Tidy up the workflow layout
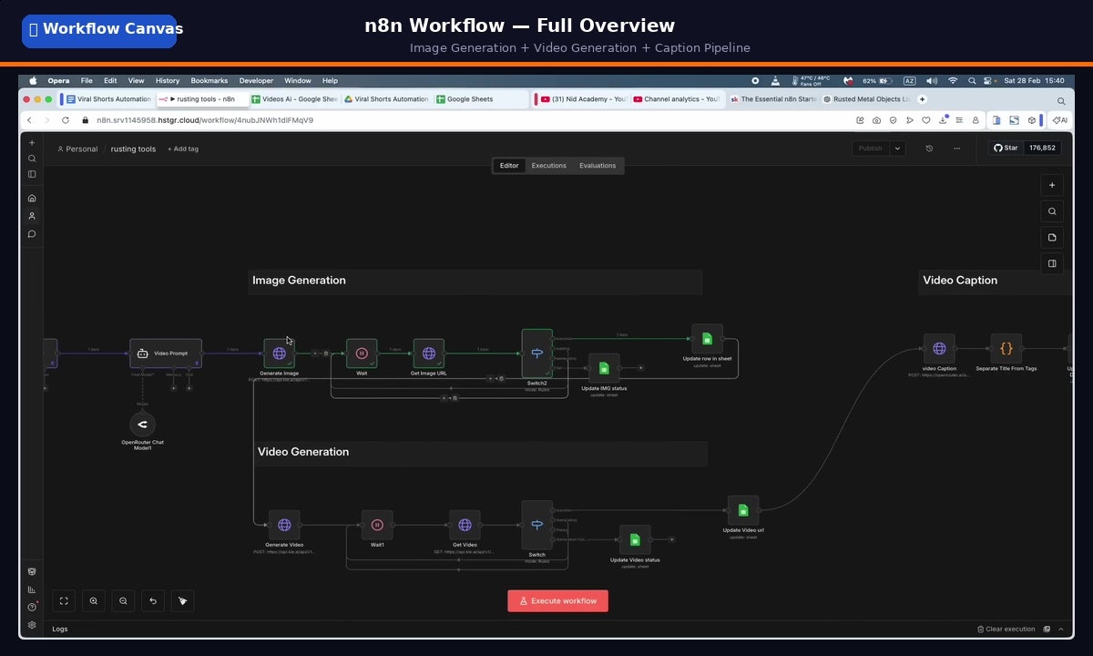Screen dimensions: 1093x656 [x=182, y=600]
